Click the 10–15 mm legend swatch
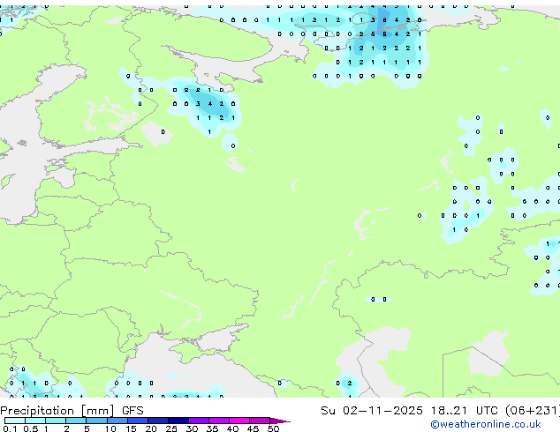This screenshot has width=560, height=432. 117,421
